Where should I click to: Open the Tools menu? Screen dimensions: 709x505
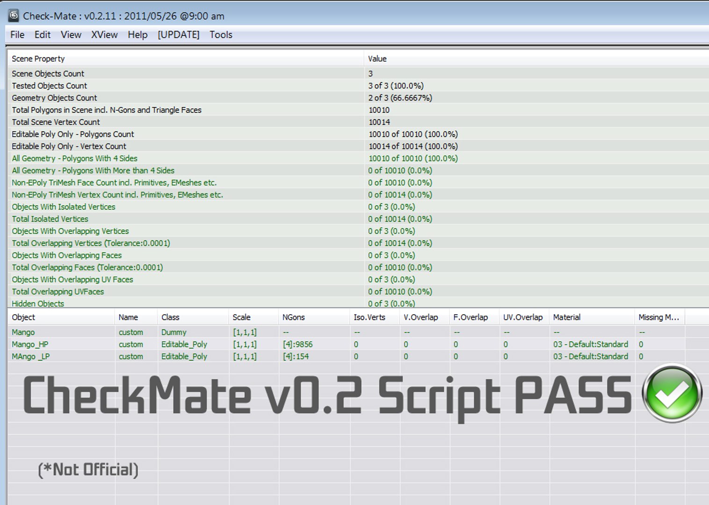click(221, 35)
